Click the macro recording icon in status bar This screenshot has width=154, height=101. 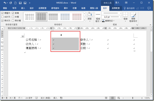coord(61,98)
